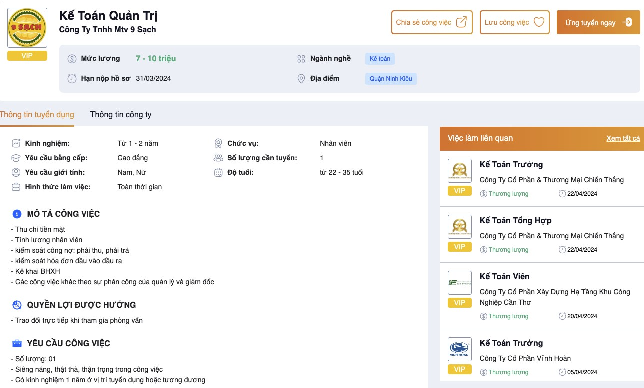Open the 9 Sạch company logo

point(27,28)
